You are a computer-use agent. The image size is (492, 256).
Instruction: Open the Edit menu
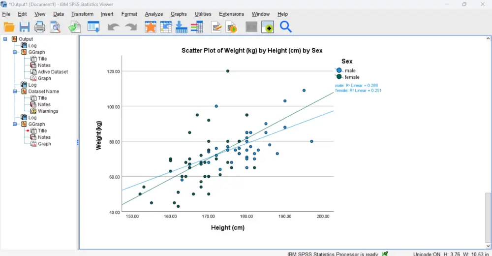point(22,14)
